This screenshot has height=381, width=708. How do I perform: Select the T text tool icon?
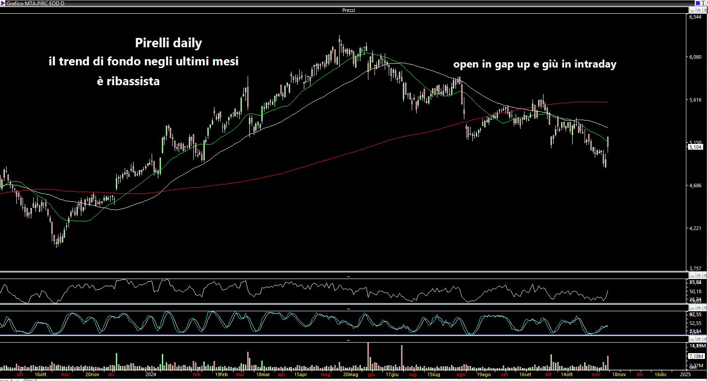click(704, 3)
